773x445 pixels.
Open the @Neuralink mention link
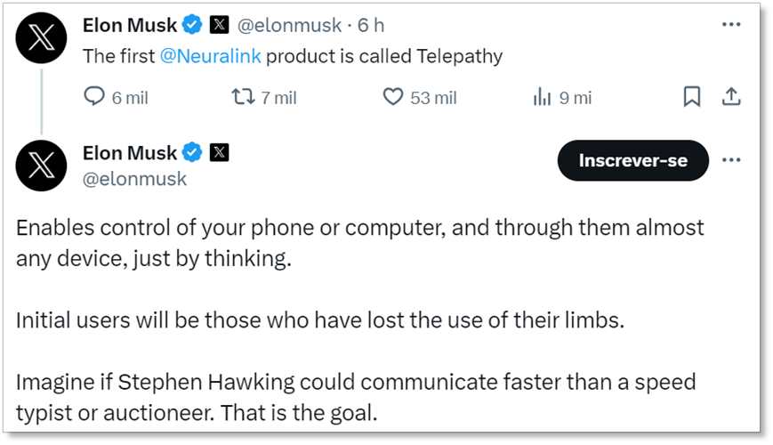click(210, 56)
